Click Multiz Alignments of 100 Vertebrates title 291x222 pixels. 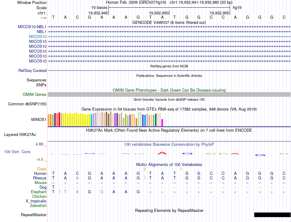(x=169, y=164)
